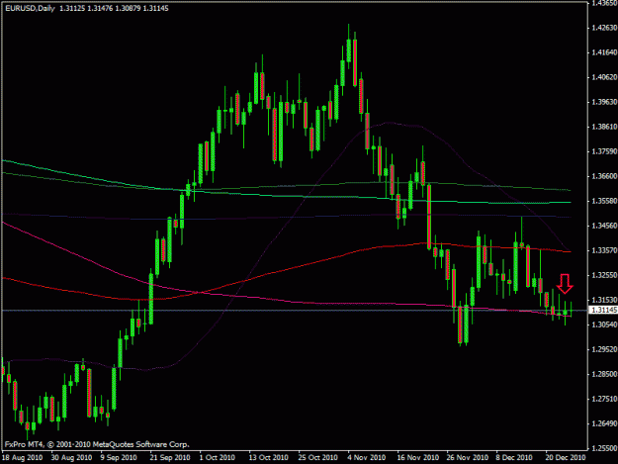This screenshot has width=618, height=464.
Task: Click the 25 Oct 2010 date label
Action: pyautogui.click(x=318, y=458)
